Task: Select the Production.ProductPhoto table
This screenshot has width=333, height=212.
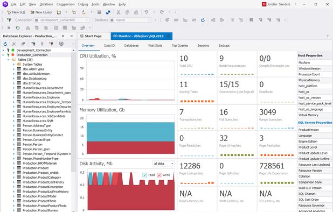Action: tap(39, 201)
